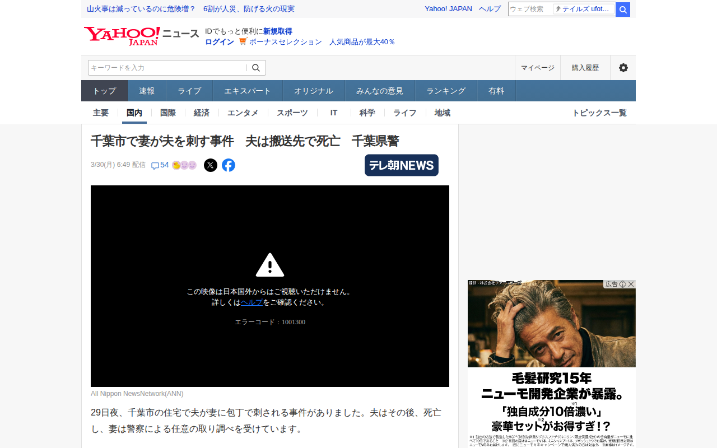
Task: Click the テイルズ ufot... search suggestion
Action: (x=584, y=9)
